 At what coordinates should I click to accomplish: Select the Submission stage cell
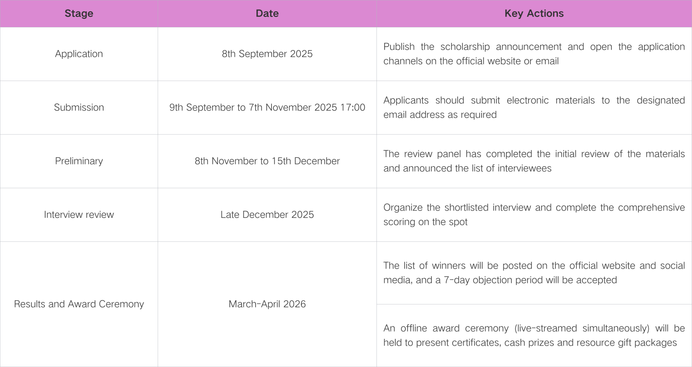point(79,107)
